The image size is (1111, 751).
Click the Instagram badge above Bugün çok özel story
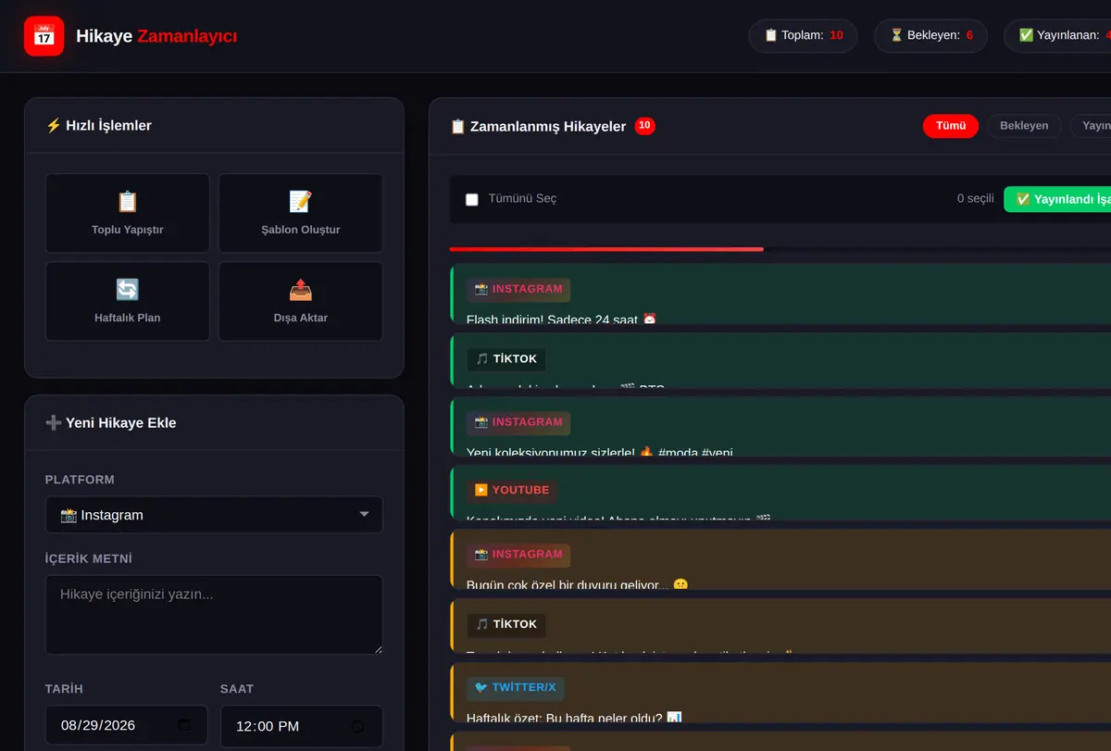click(518, 555)
